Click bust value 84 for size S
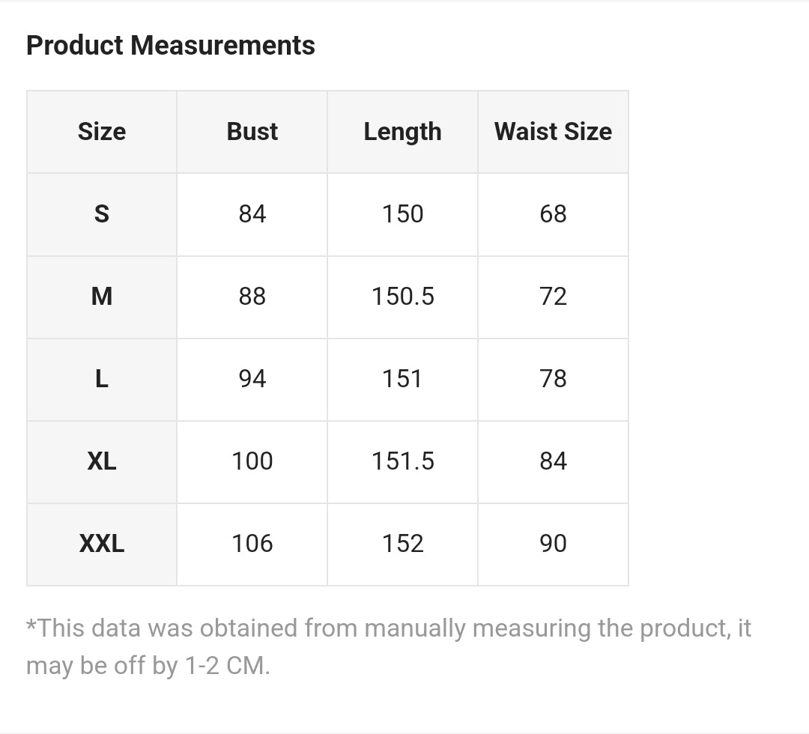 point(252,214)
